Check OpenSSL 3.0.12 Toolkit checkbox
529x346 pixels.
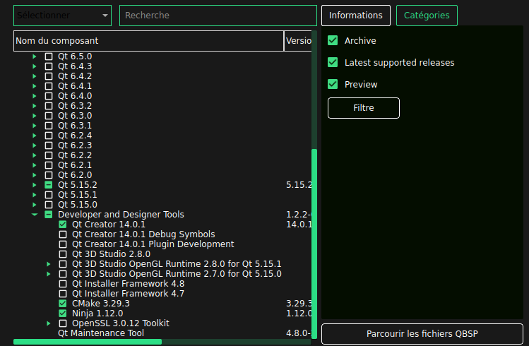pyautogui.click(x=63, y=323)
